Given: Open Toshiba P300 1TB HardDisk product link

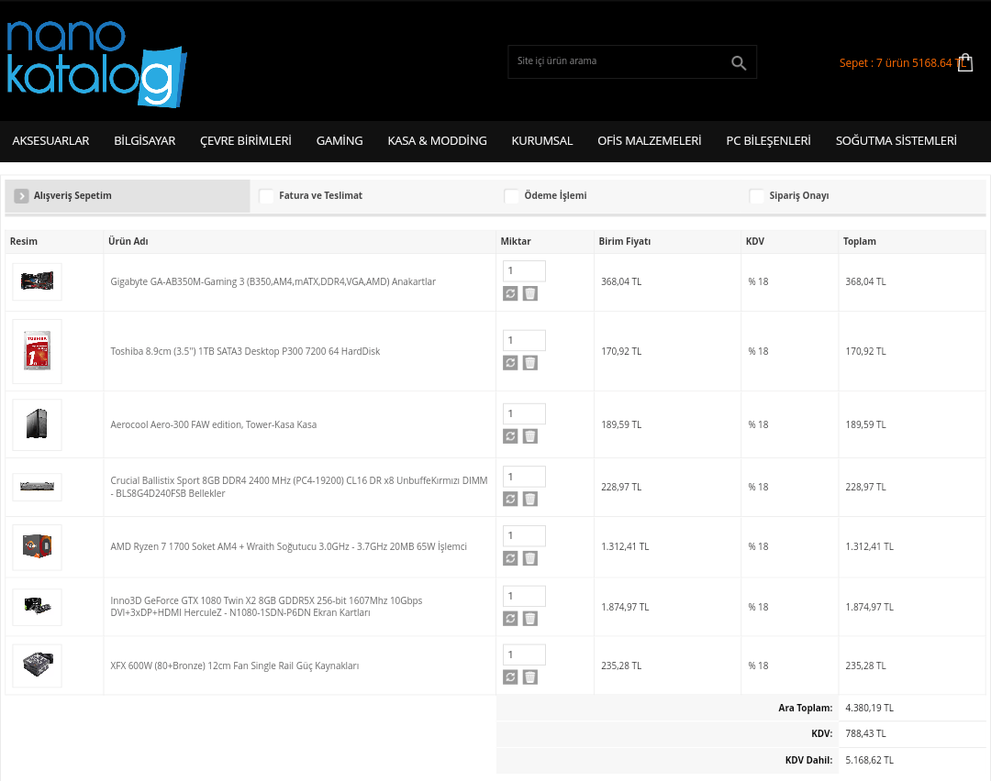Looking at the screenshot, I should click(245, 351).
